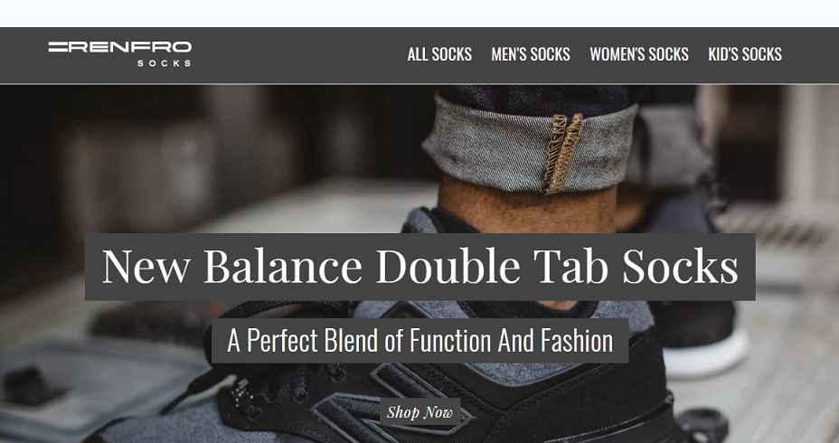This screenshot has width=839, height=443.
Task: Click the blurred gray object at bottom-left
Action: (x=80, y=385)
